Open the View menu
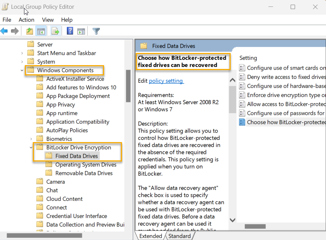Image resolution: width=326 pixels, height=240 pixels. (48, 19)
